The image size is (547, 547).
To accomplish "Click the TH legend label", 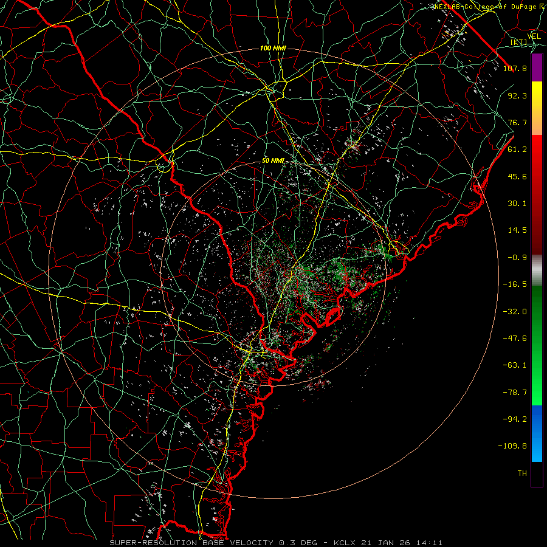I will (x=522, y=473).
